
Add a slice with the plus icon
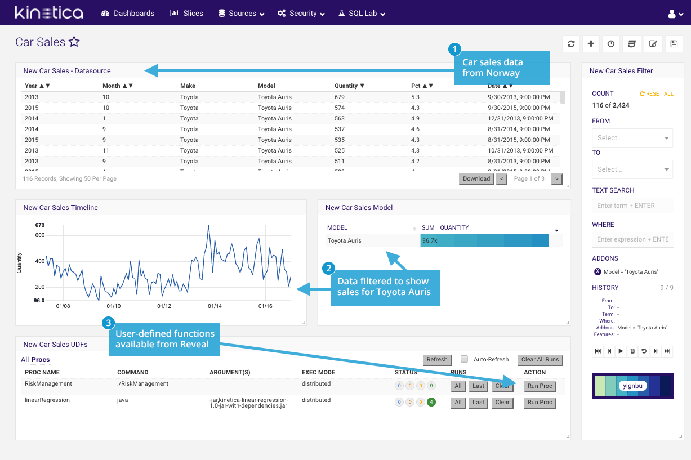point(591,44)
